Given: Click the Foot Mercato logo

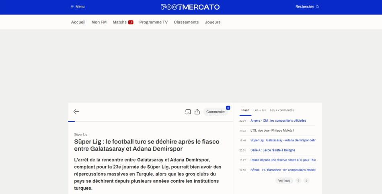Looking at the screenshot, I should (190, 7).
